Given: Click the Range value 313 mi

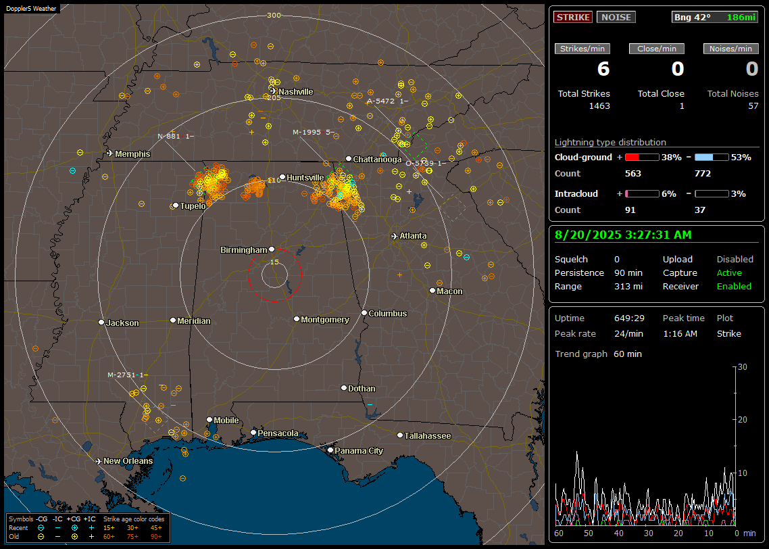Looking at the screenshot, I should coord(628,286).
